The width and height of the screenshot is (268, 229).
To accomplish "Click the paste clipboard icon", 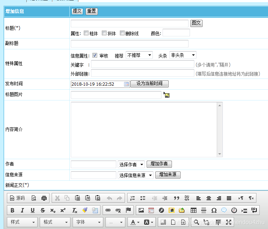I will point(77,198).
